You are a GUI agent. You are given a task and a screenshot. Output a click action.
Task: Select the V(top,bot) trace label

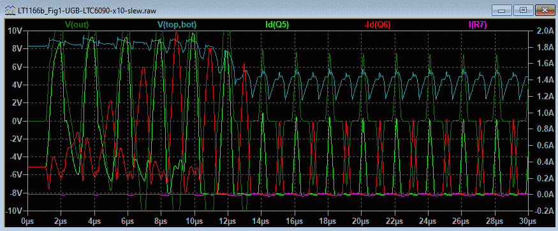[177, 25]
